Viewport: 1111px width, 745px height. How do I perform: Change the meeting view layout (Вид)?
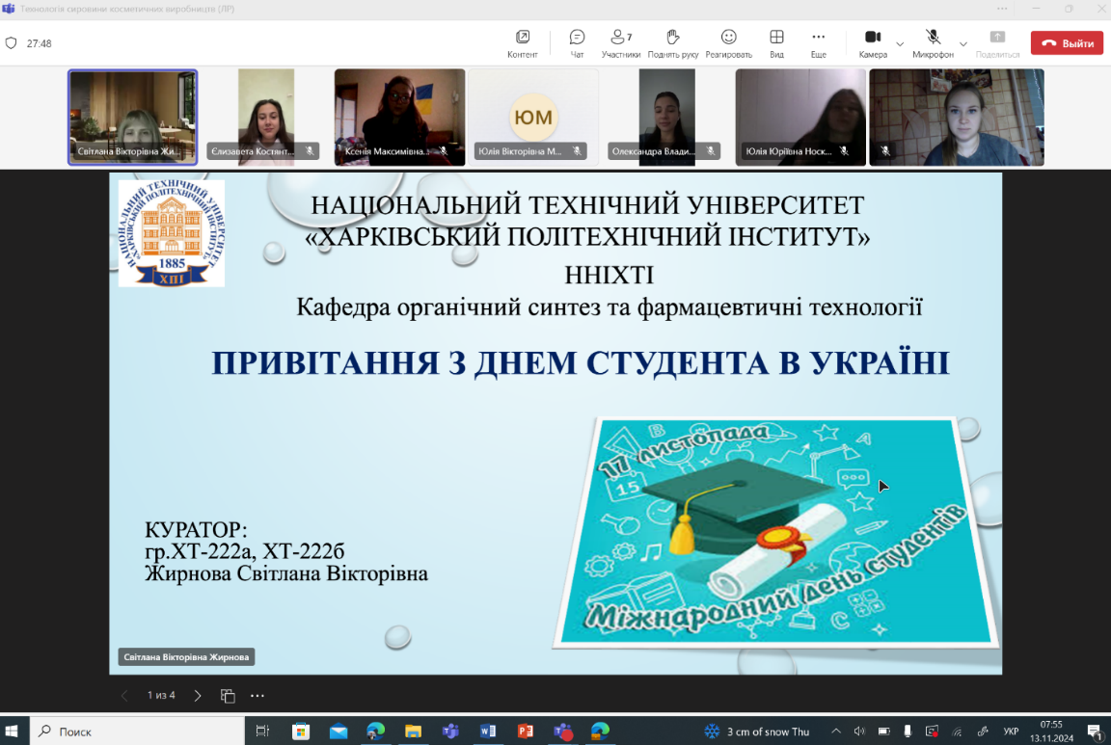point(776,42)
